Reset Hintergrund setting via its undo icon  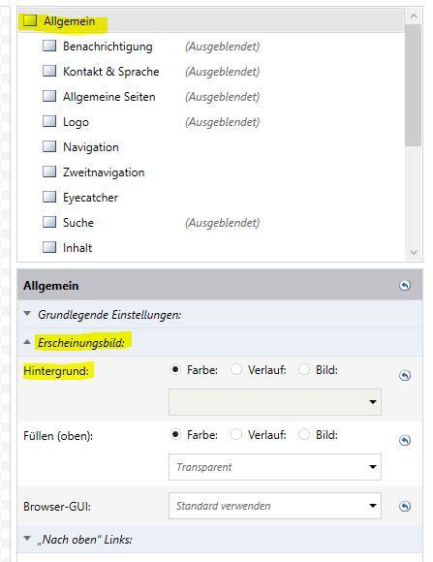tap(405, 375)
